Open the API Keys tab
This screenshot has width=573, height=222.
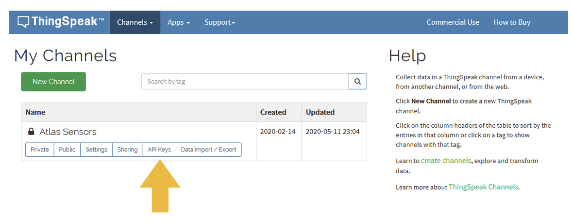pyautogui.click(x=159, y=149)
